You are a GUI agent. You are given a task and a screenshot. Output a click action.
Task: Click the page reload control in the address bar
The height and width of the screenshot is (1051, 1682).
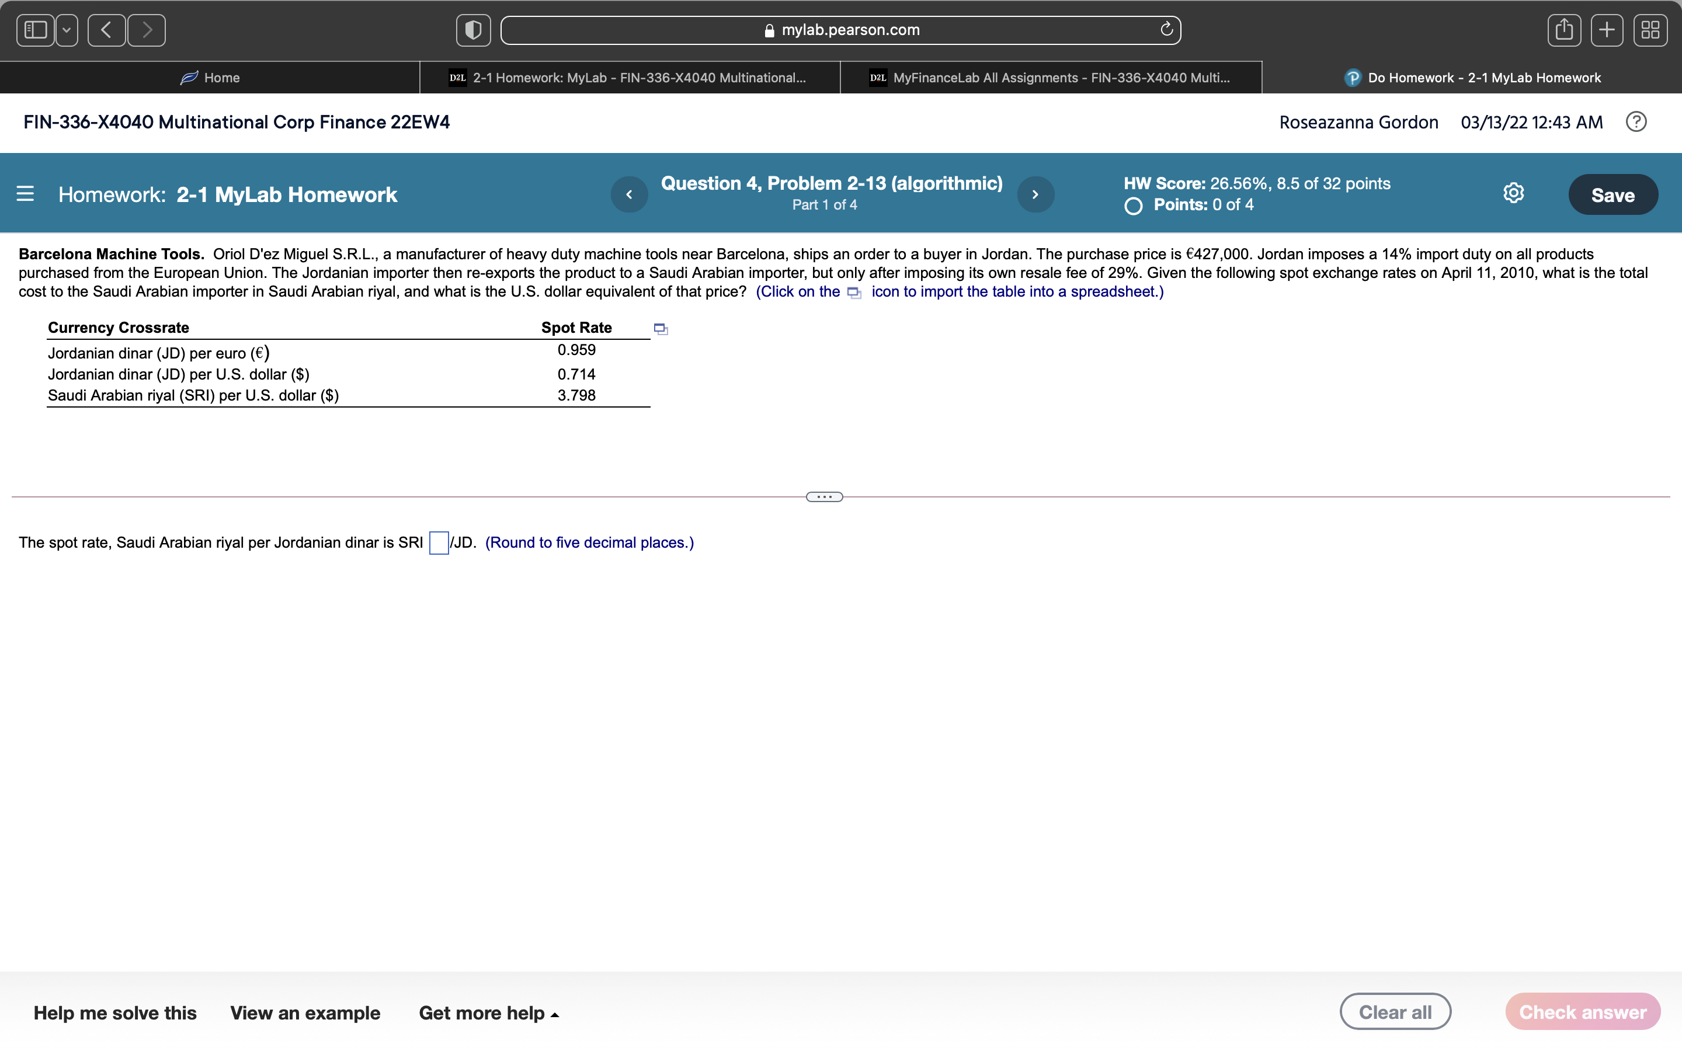[x=1166, y=29]
